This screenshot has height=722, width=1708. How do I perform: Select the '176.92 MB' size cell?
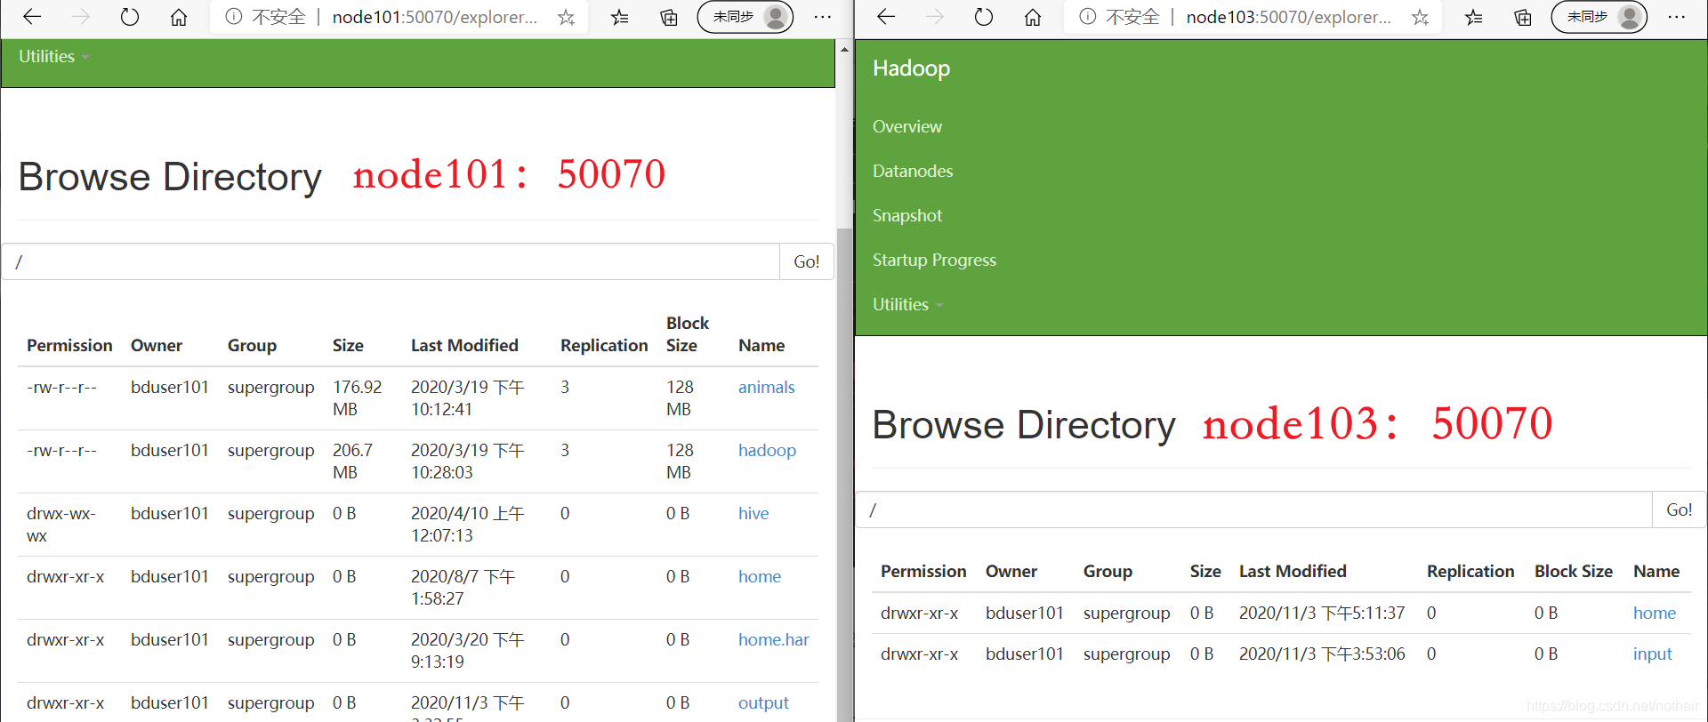[358, 397]
